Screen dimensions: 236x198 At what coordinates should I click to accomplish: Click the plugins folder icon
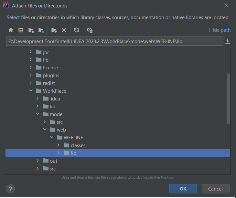(39, 75)
